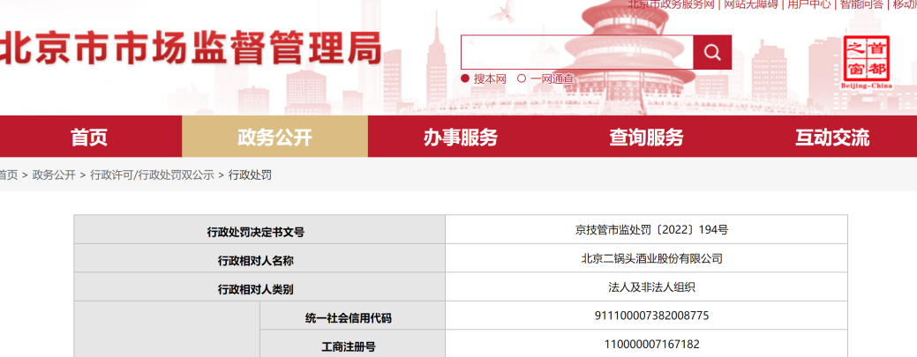Click the 行政处罚决定书文号 label cell
This screenshot has width=917, height=357.
pyautogui.click(x=259, y=229)
